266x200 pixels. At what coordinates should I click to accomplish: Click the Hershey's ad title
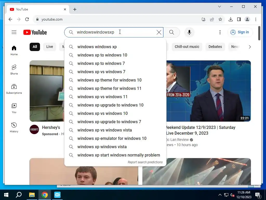(x=51, y=127)
